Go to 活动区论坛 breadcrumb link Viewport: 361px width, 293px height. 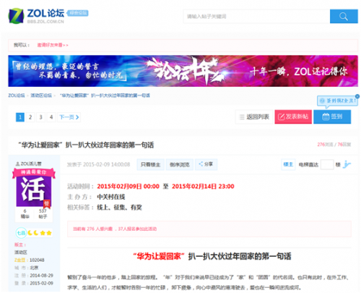point(41,95)
